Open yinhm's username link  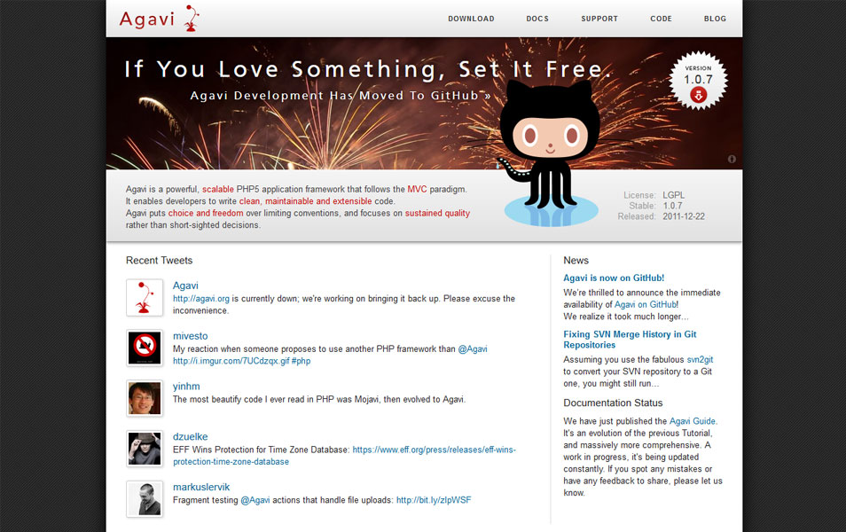186,387
